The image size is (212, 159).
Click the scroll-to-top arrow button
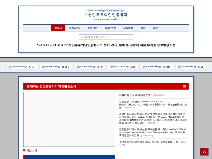point(204,152)
